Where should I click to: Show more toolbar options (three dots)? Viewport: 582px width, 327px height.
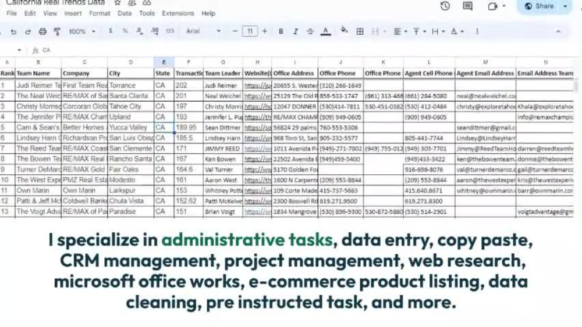tap(477, 31)
